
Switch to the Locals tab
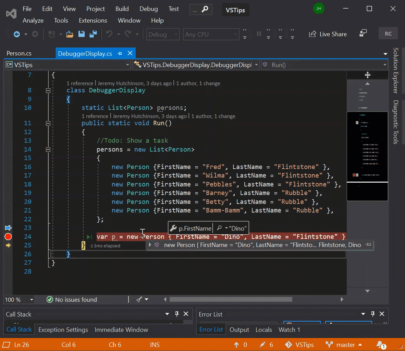pyautogui.click(x=264, y=329)
